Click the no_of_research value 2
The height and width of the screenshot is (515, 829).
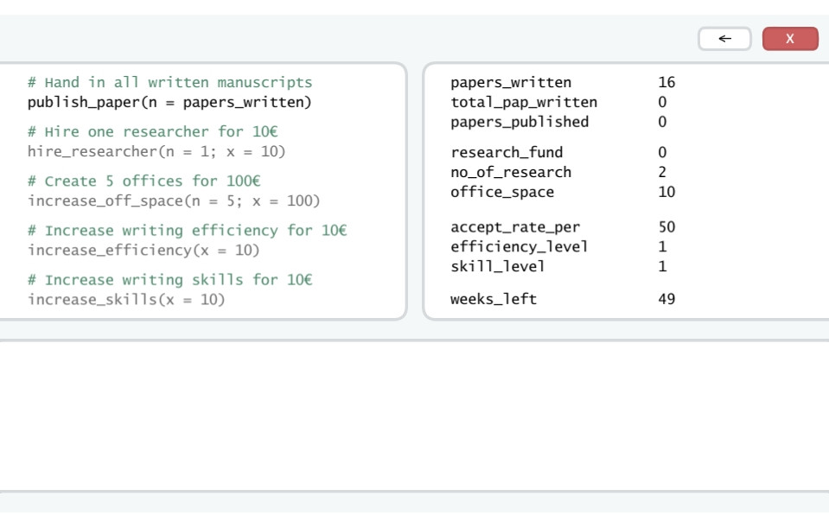662,172
